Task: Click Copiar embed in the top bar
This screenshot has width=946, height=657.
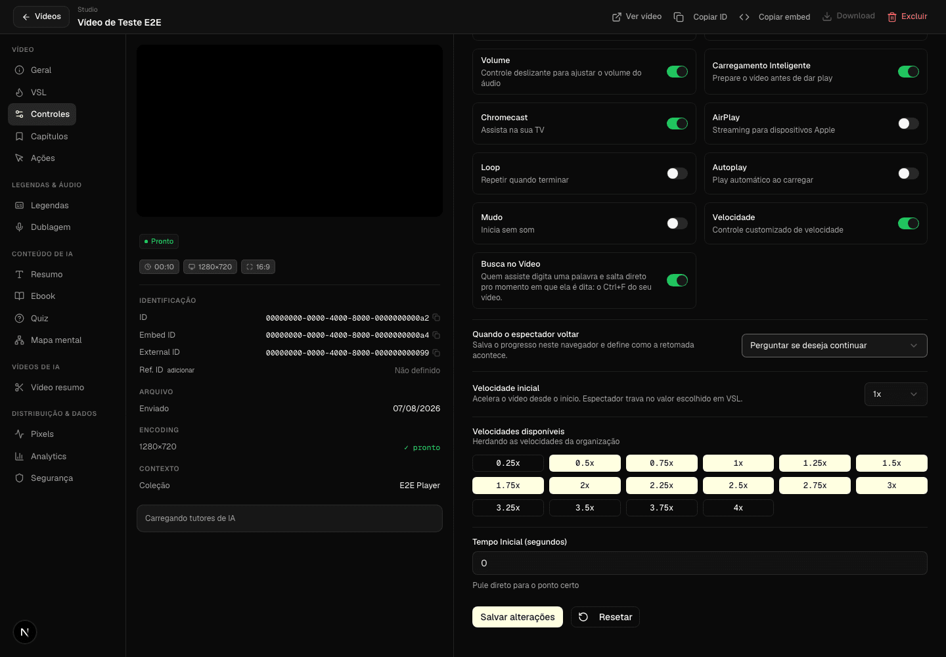Action: 775,17
